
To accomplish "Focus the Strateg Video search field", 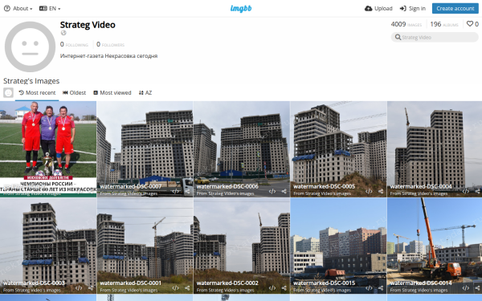I will pos(435,37).
